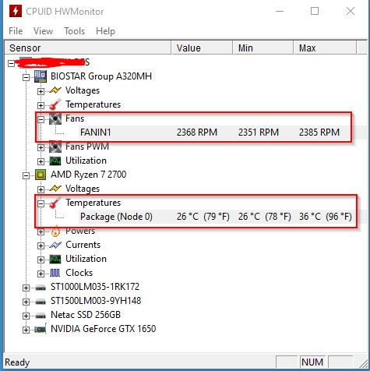Collapse the root computer node
This screenshot has height=371, width=370.
click(x=11, y=63)
